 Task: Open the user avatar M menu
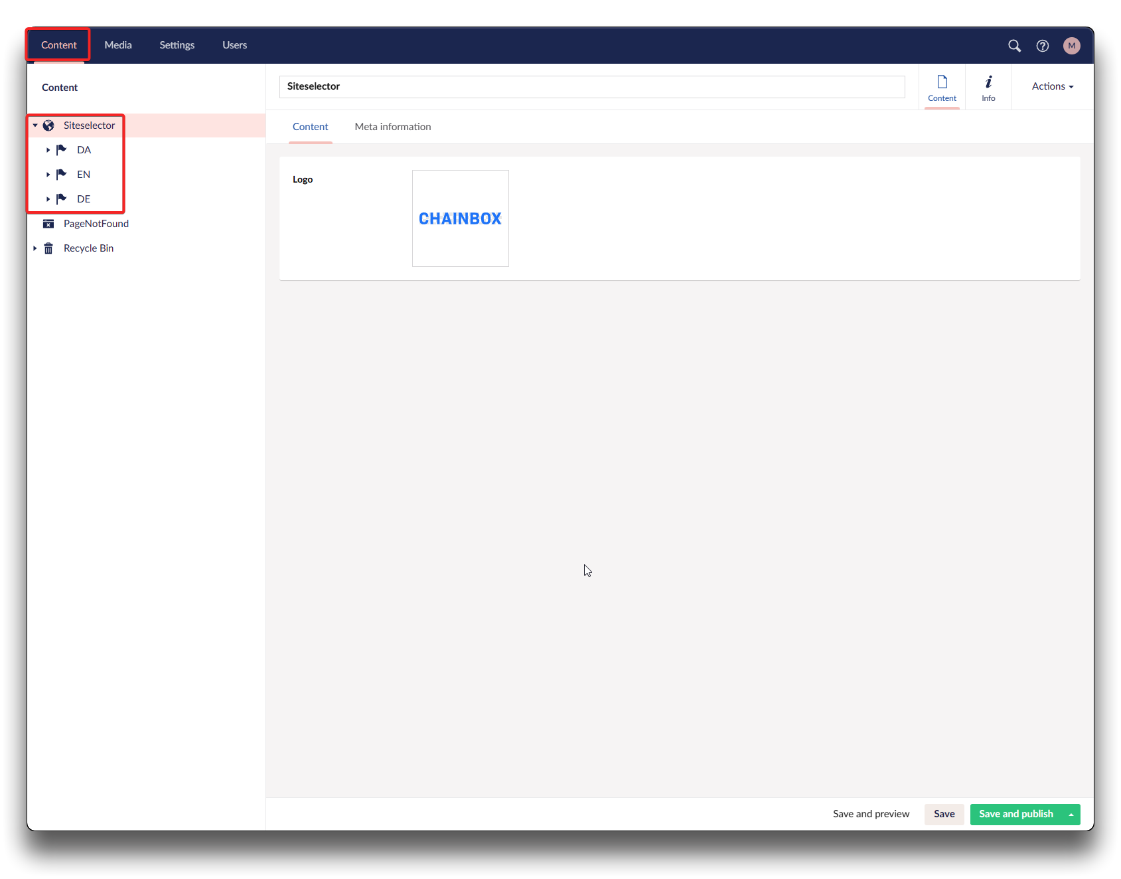1071,45
